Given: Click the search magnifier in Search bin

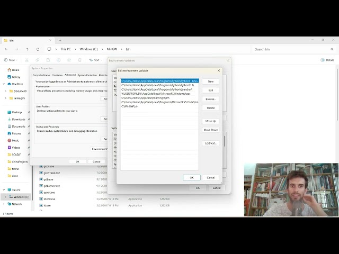Looking at the screenshot, I should pos(332,49).
